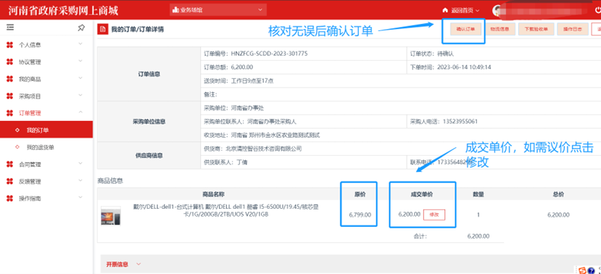Viewport: 601px width, 274px height.
Task: Click the clover icon beside 个人信息
Action: pos(10,45)
